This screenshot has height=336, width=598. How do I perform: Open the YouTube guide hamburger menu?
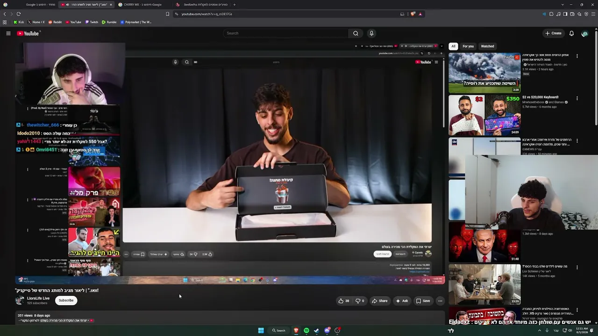point(8,33)
